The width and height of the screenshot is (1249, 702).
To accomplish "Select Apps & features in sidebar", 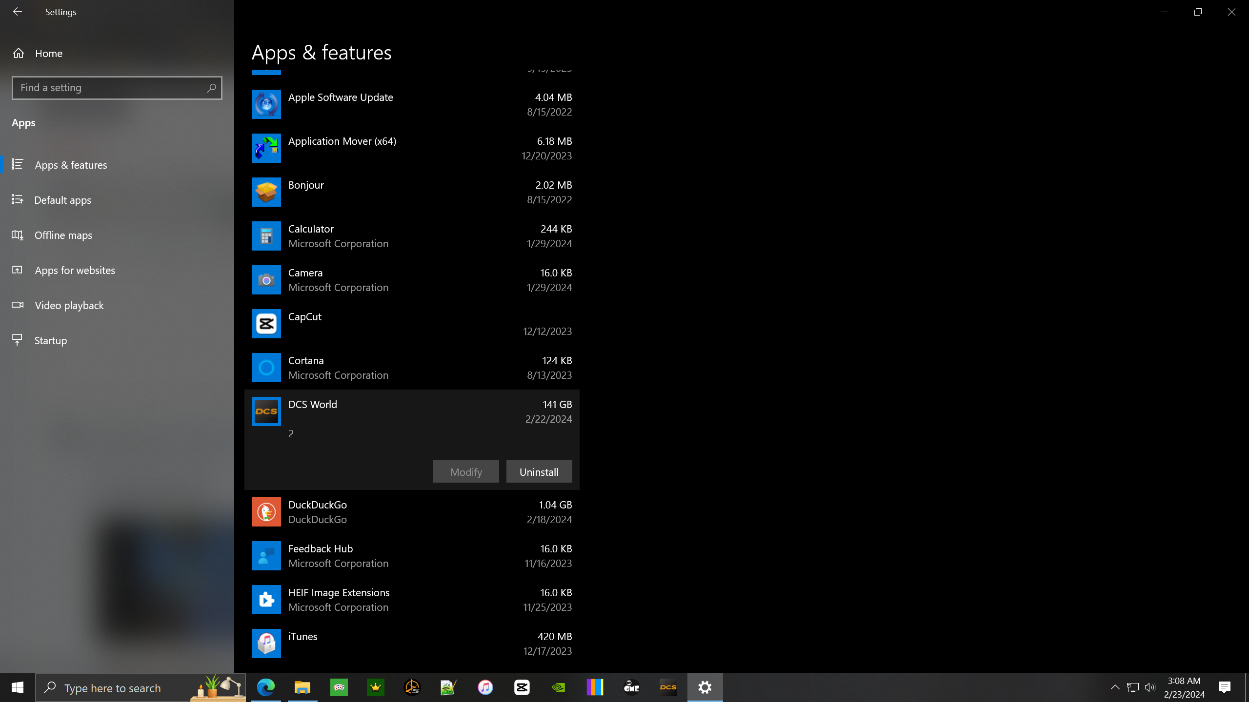I will point(117,165).
